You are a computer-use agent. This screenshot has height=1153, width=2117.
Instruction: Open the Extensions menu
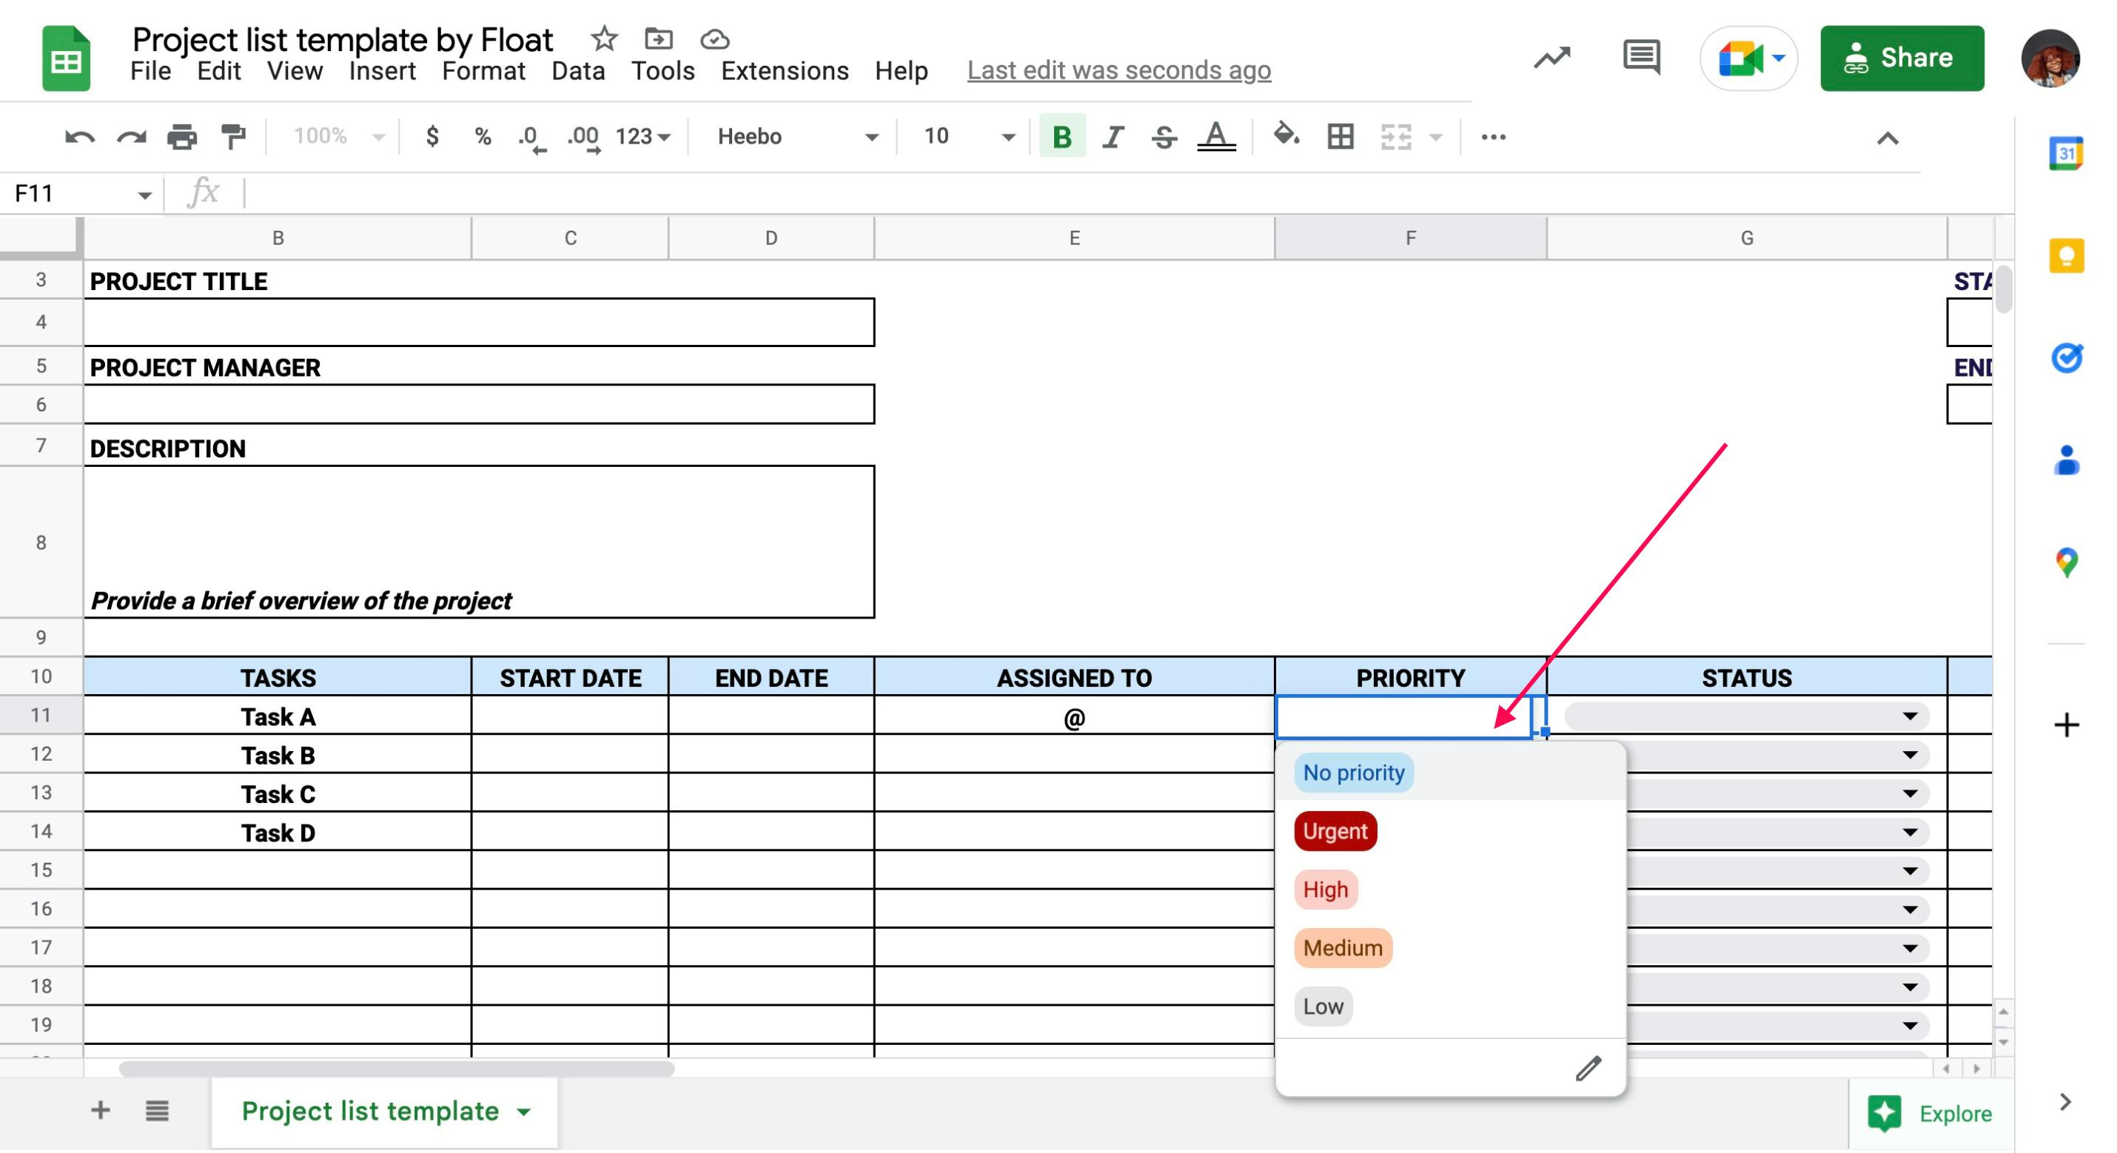[x=782, y=70]
